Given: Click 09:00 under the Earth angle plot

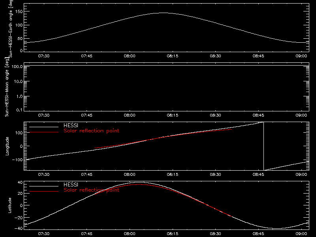Looking at the screenshot, I should click(301, 56).
